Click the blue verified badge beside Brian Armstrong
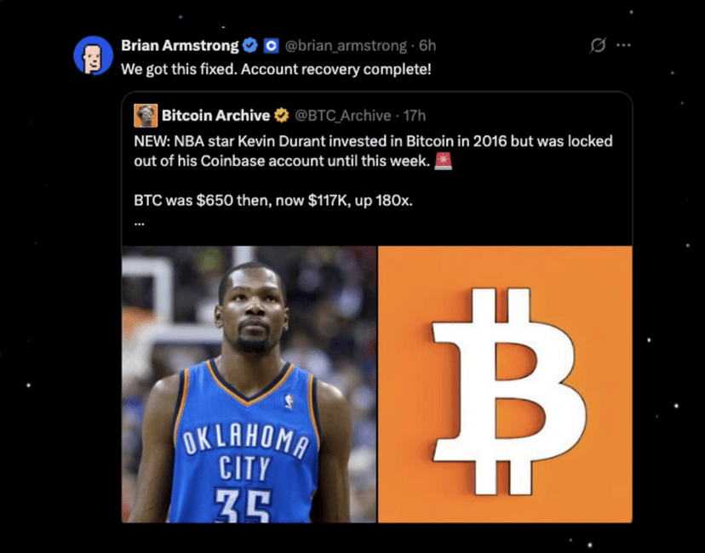This screenshot has height=553, width=705. point(250,45)
